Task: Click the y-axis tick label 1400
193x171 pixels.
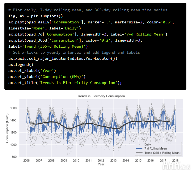Action: tap(13, 120)
